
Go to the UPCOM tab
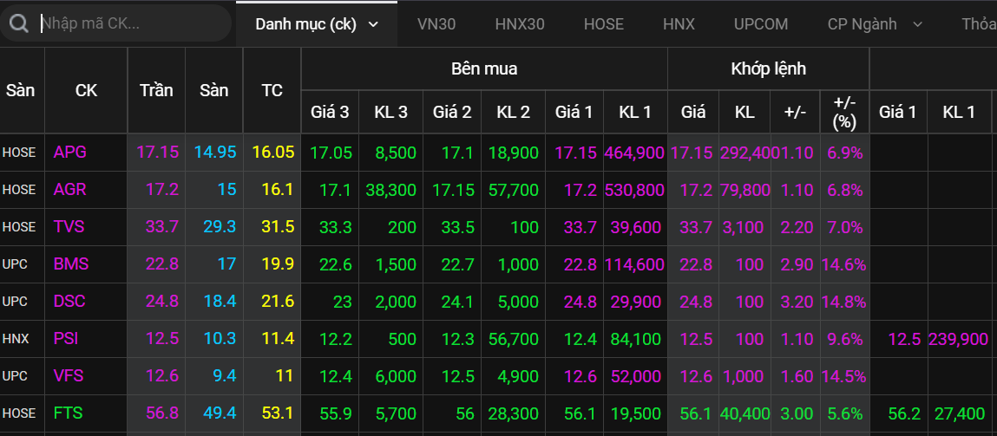(x=761, y=24)
